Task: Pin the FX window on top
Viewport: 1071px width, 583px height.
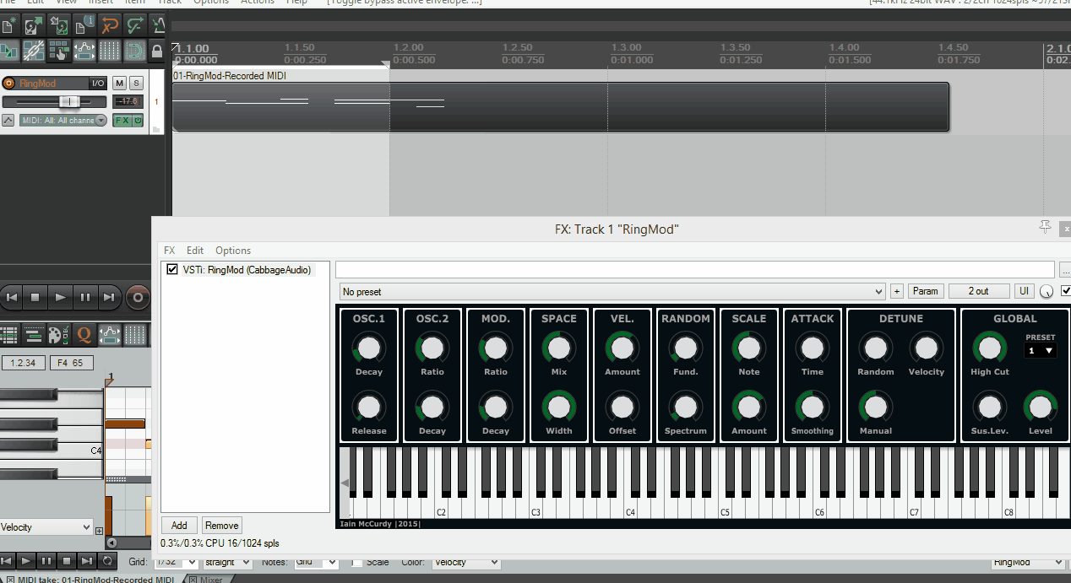Action: (x=1045, y=227)
